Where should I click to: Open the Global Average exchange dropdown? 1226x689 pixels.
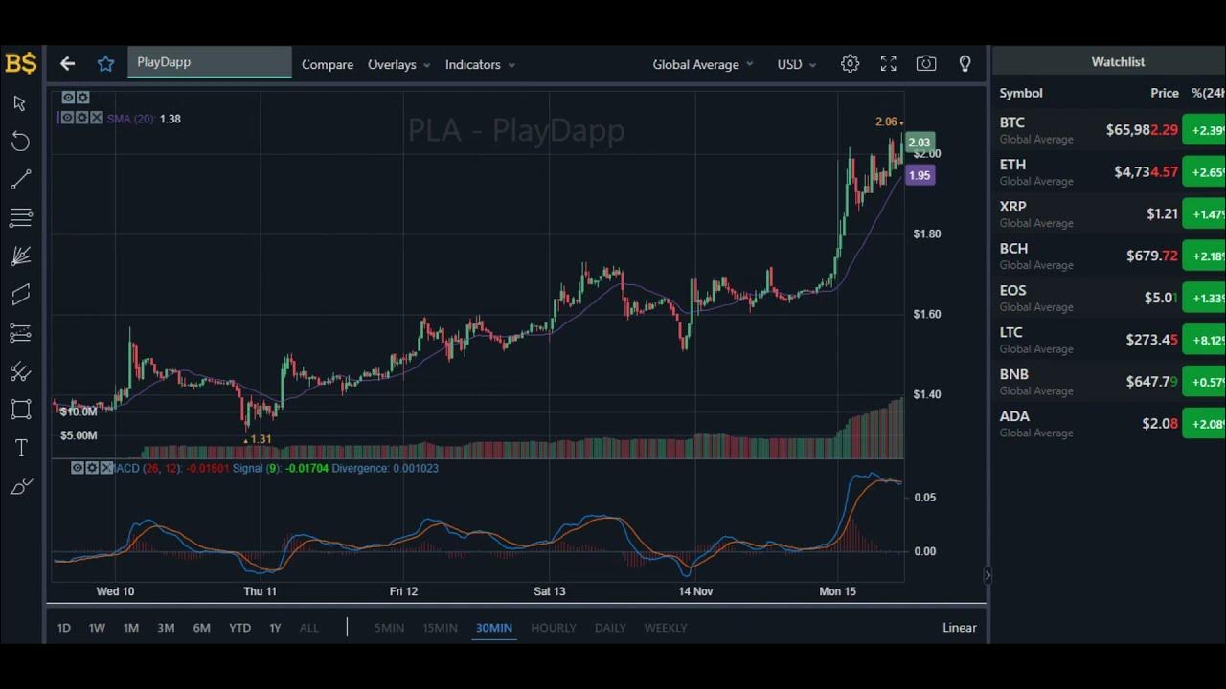[703, 64]
